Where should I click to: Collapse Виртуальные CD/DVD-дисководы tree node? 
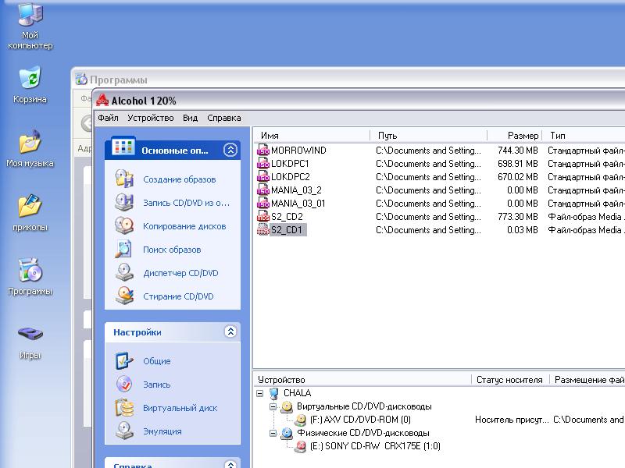(274, 406)
